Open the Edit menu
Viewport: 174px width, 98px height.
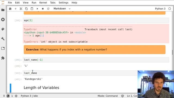17,2
